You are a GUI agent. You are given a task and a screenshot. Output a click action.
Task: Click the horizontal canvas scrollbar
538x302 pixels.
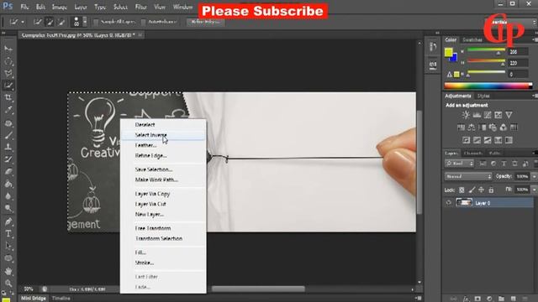pos(258,289)
